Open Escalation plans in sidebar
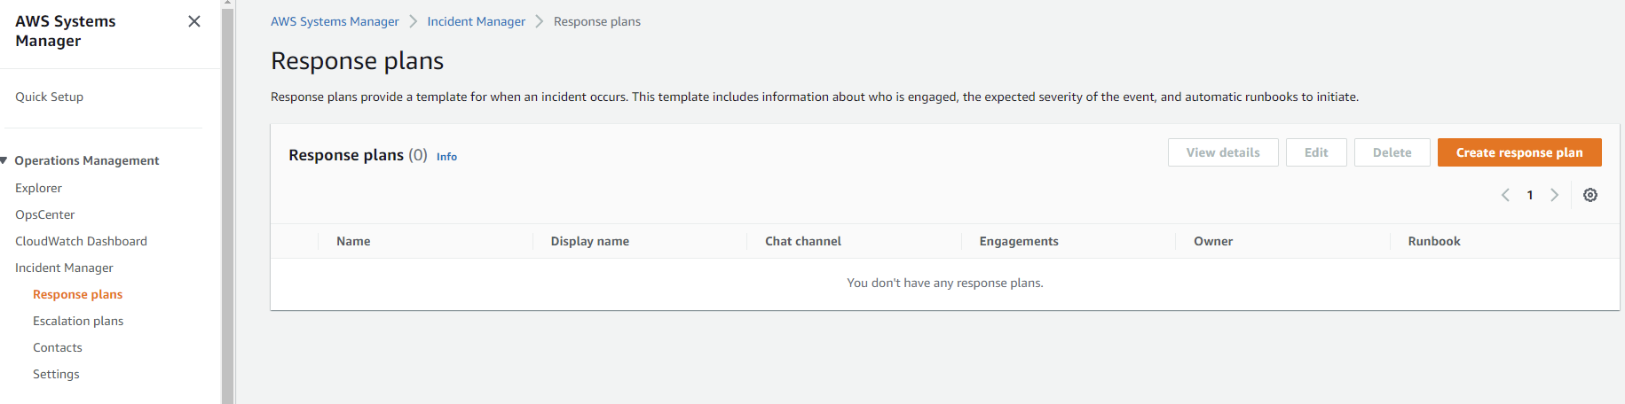This screenshot has width=1625, height=404. [x=78, y=321]
